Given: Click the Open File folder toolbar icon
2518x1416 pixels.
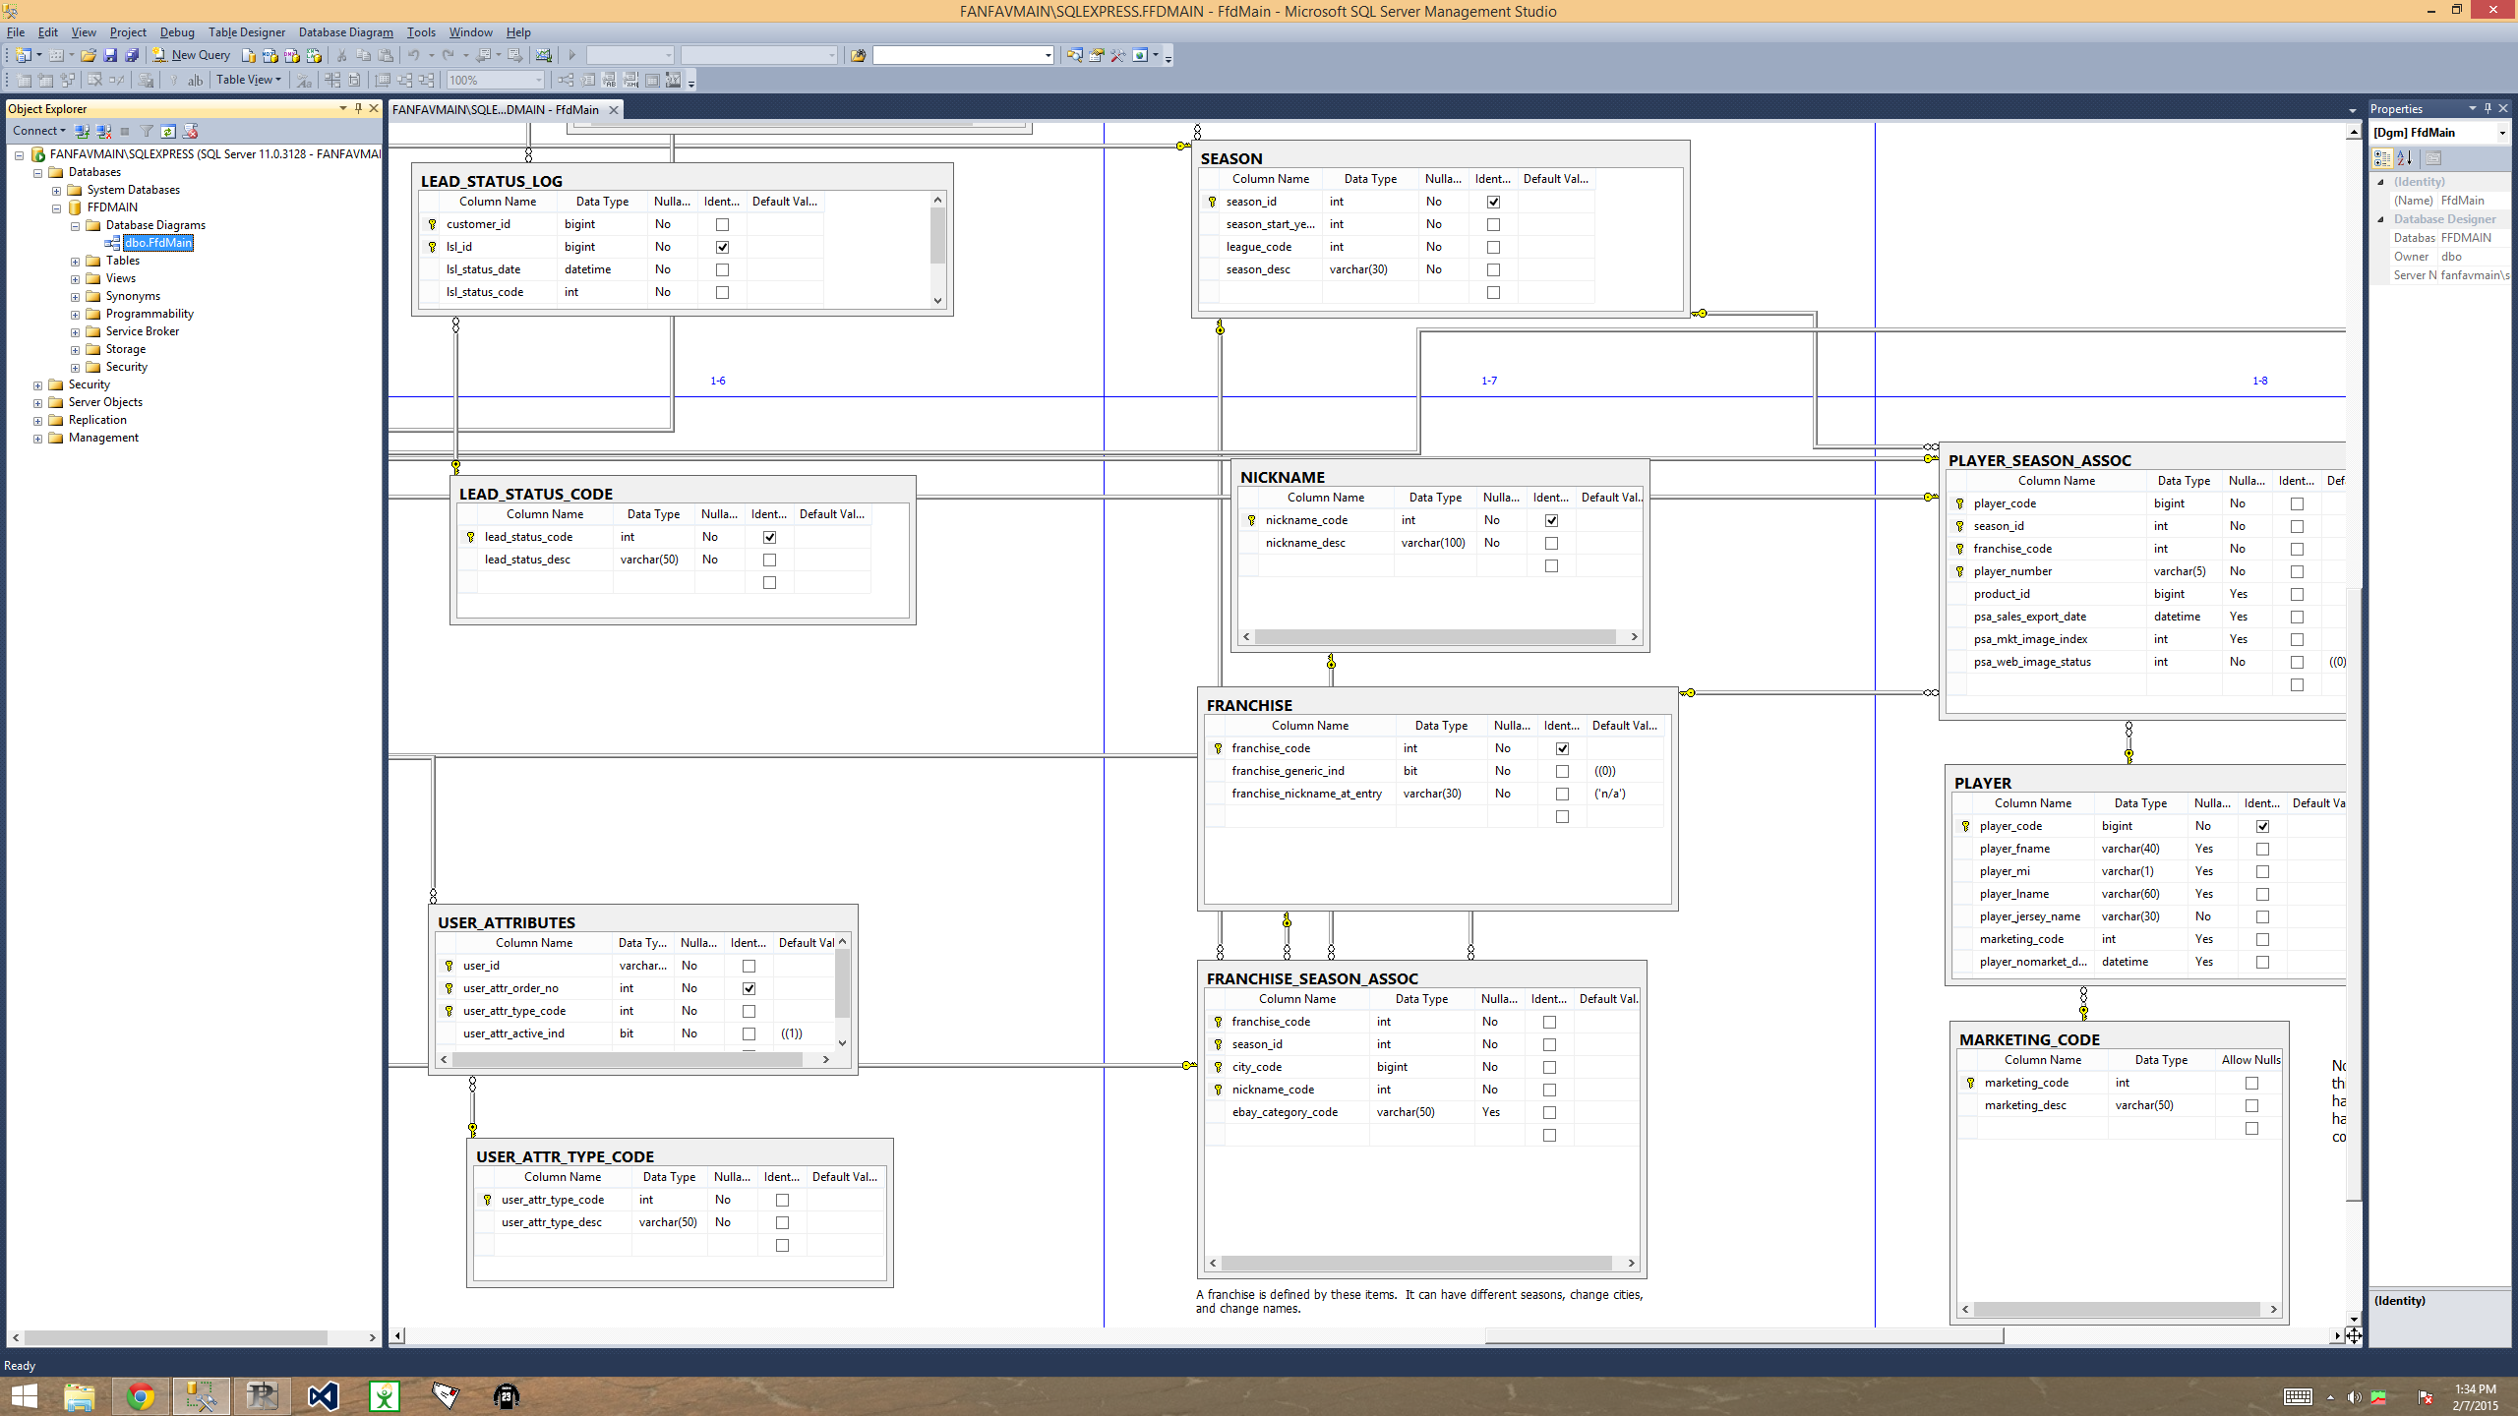Looking at the screenshot, I should coord(89,55).
